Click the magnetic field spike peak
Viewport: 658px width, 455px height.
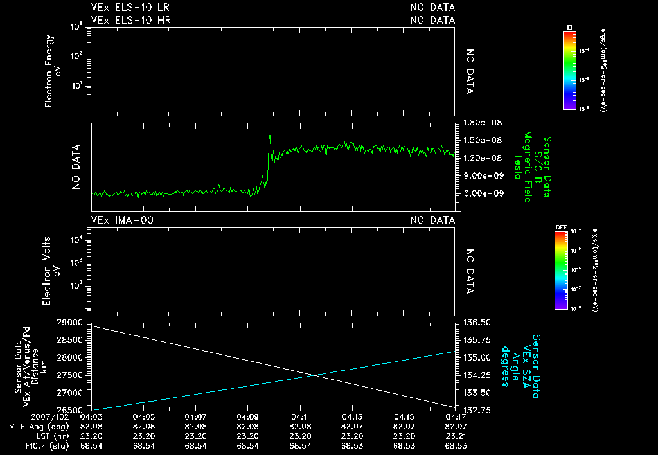pyautogui.click(x=269, y=136)
